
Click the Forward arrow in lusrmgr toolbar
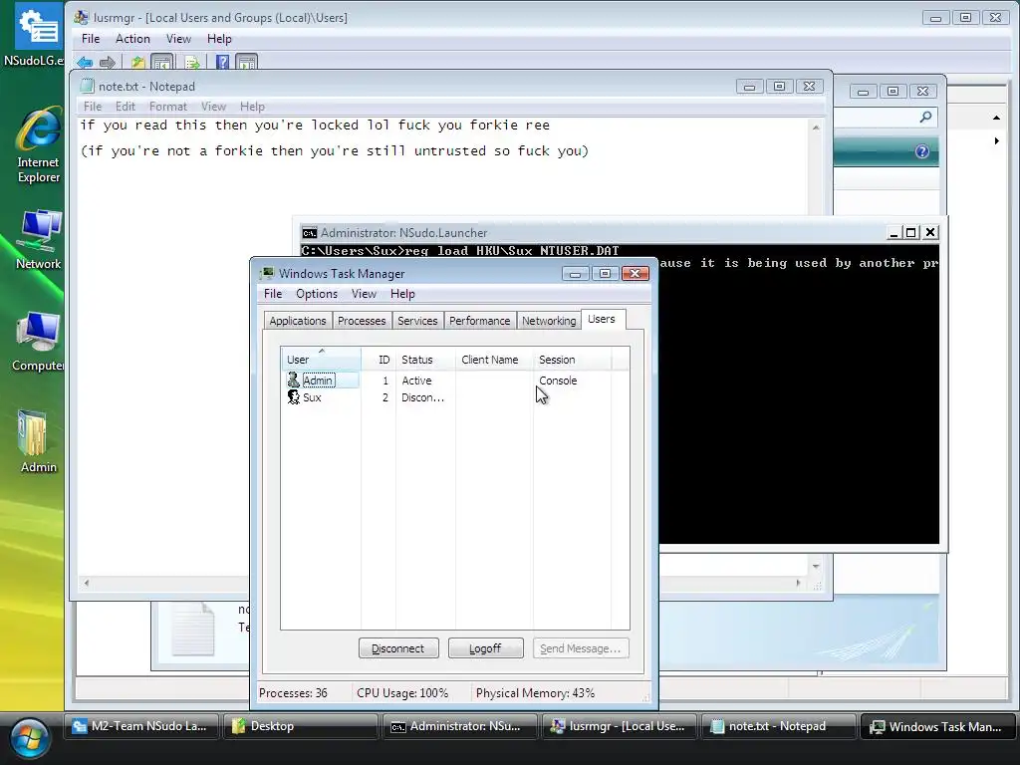pos(108,63)
